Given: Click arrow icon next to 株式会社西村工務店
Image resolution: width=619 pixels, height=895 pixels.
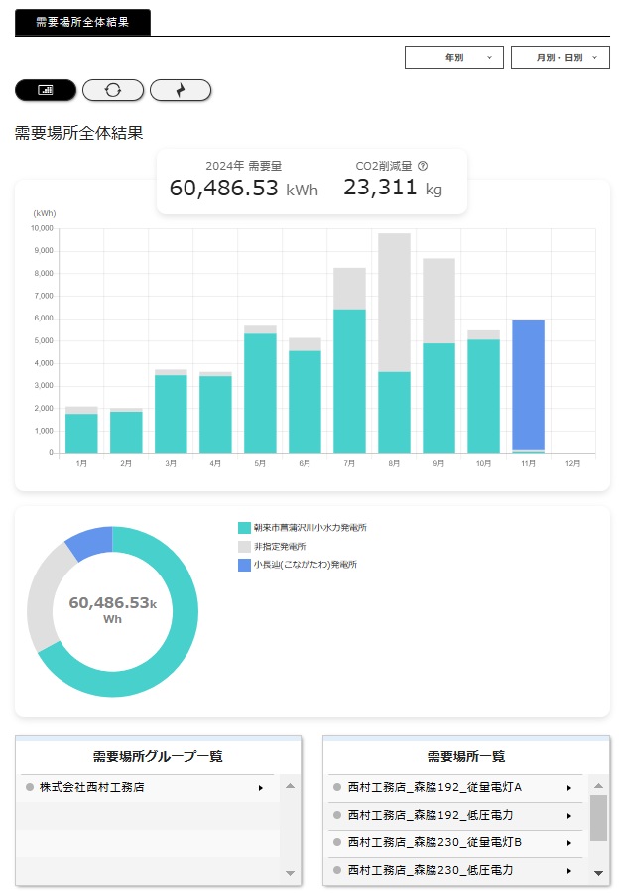Looking at the screenshot, I should 261,788.
